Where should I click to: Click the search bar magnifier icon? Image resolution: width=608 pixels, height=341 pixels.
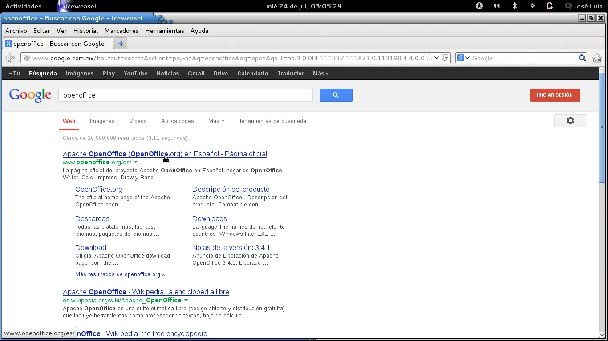pyautogui.click(x=582, y=58)
